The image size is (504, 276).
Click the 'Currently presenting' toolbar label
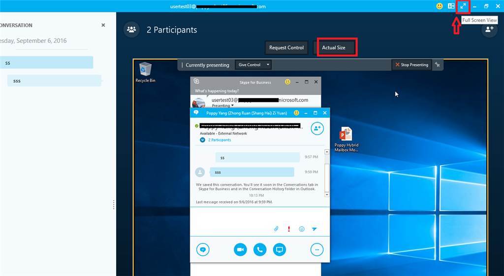[x=207, y=65]
